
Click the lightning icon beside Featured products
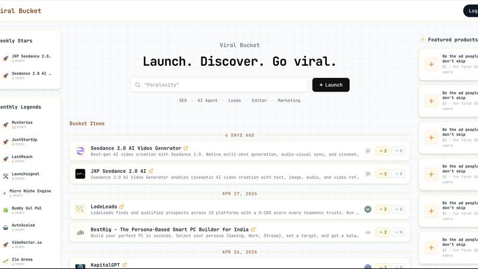pyautogui.click(x=422, y=39)
